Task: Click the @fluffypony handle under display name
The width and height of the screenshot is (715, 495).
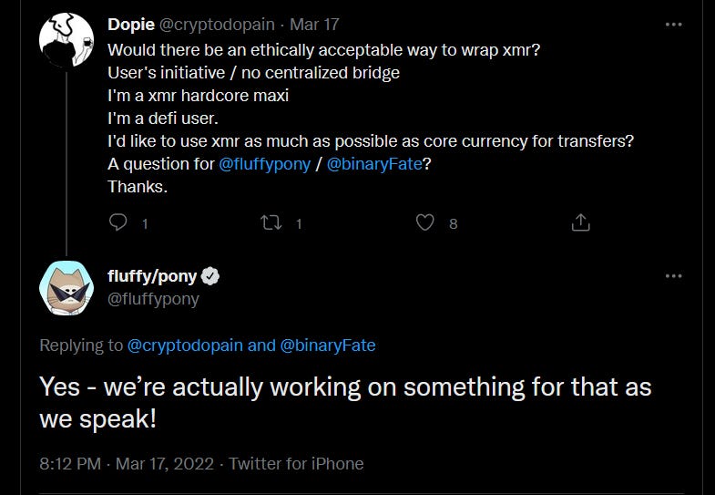Action: coord(153,299)
